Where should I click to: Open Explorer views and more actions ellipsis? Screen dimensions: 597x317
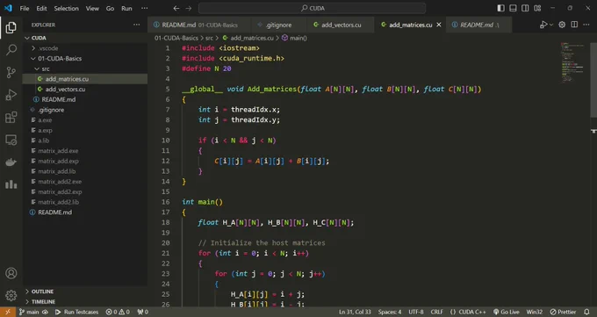(136, 25)
